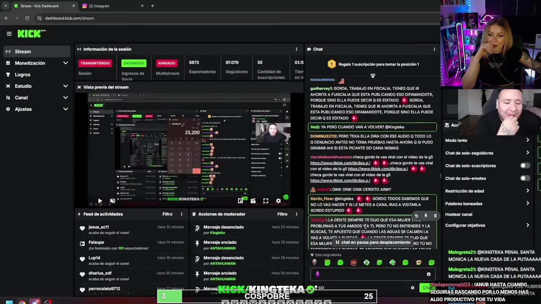Viewport: 541px width, 304px height.
Task: Toggle Chat de solo-suscriptores switch
Action: 525,166
